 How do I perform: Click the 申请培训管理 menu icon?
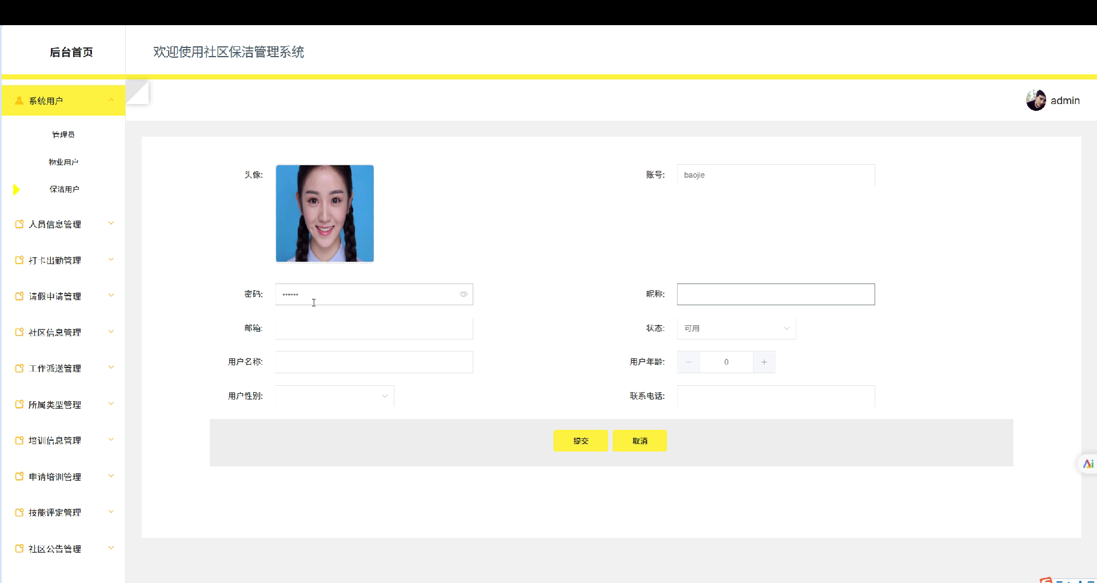point(19,476)
